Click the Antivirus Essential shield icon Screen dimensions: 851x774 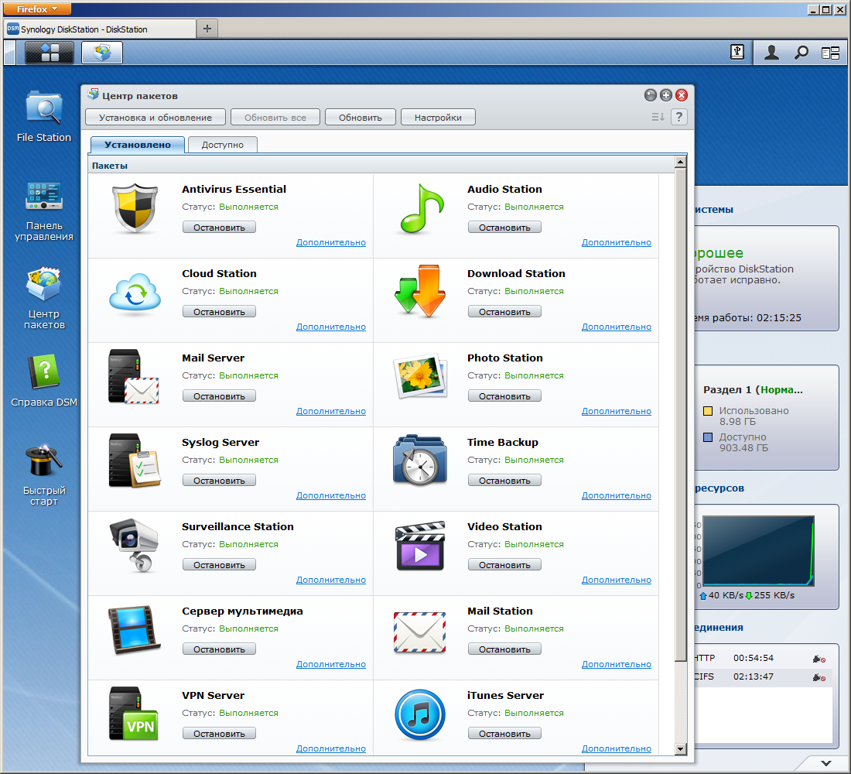pyautogui.click(x=135, y=208)
